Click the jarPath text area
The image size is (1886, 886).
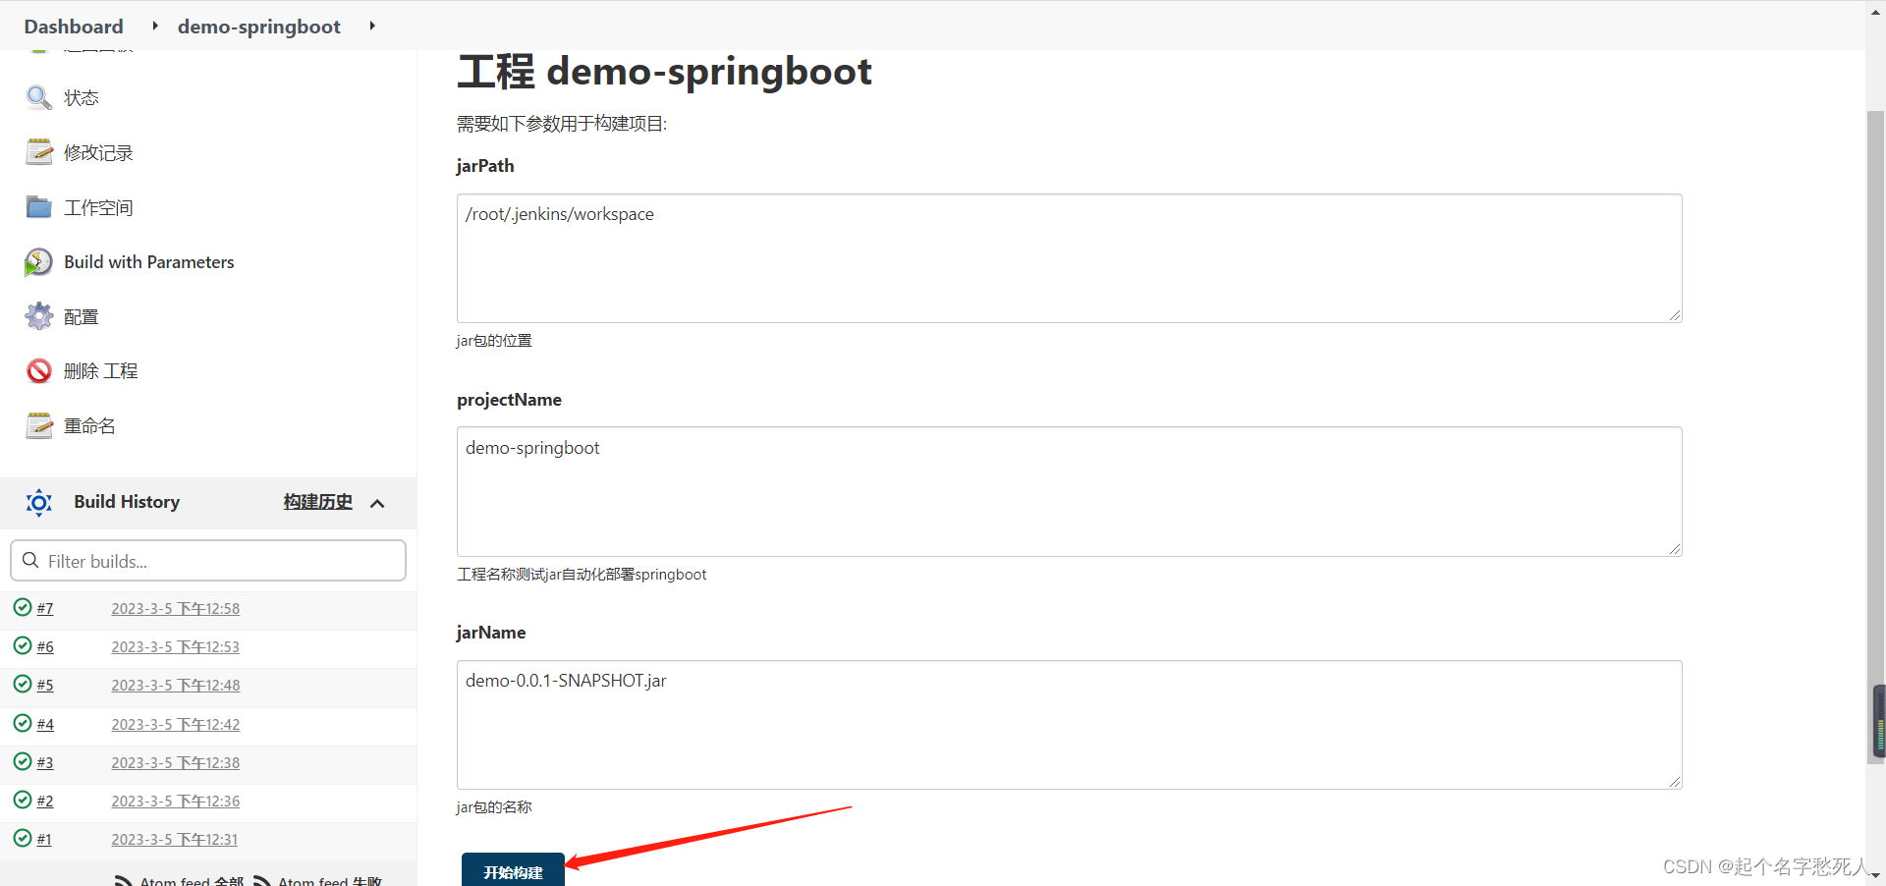pos(1069,258)
